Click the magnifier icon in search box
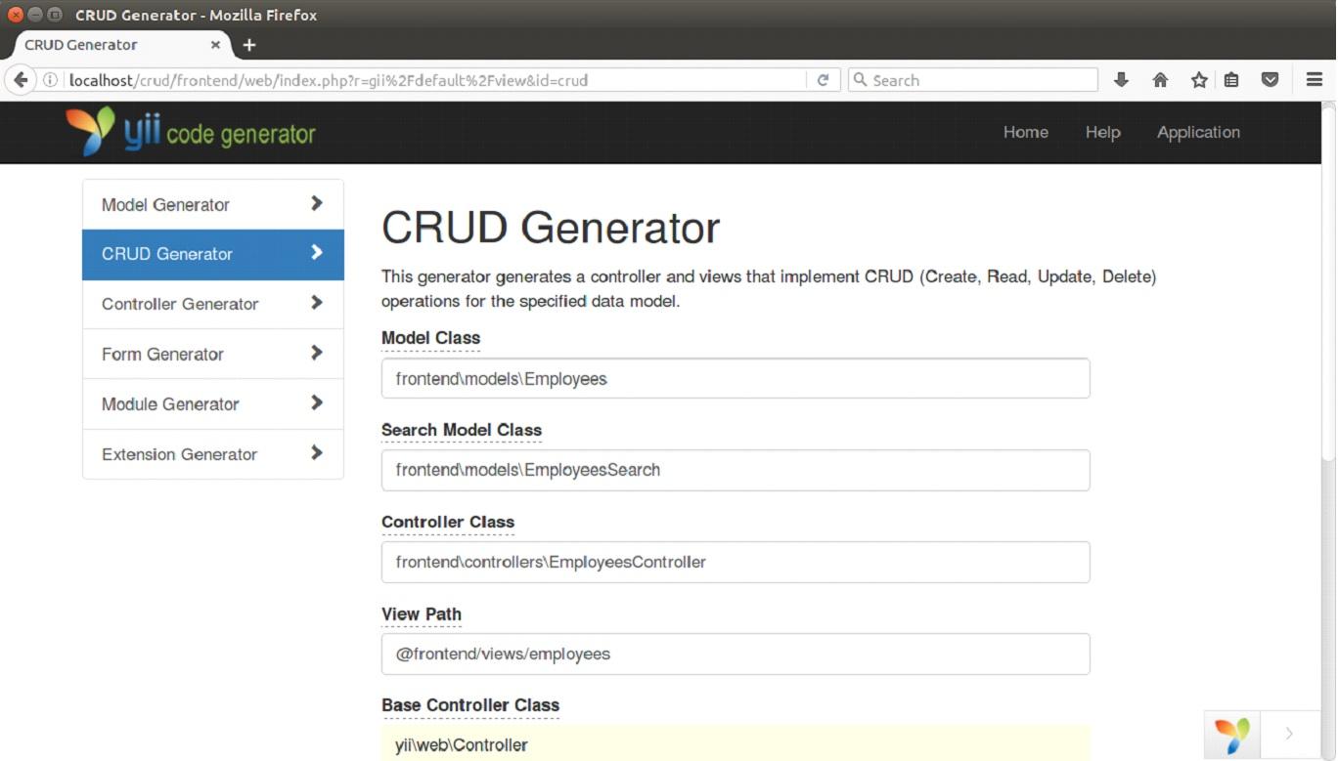 pyautogui.click(x=861, y=80)
